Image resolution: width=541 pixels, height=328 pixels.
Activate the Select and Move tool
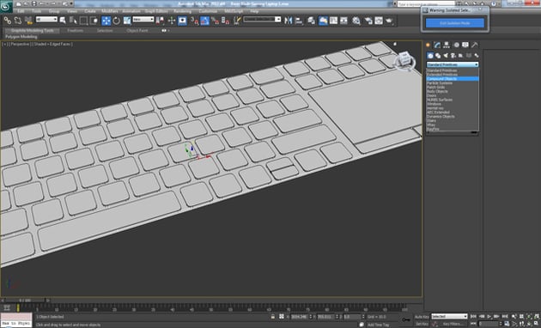pyautogui.click(x=106, y=21)
